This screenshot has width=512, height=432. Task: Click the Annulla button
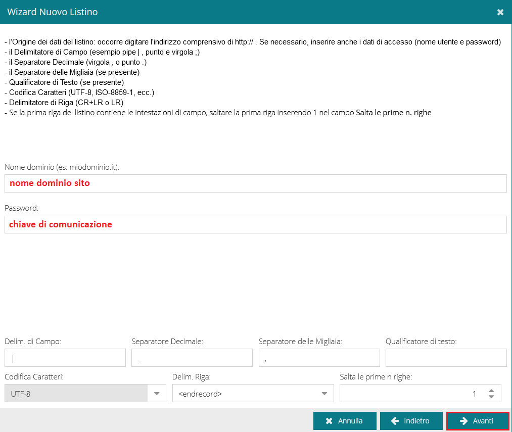[345, 420]
